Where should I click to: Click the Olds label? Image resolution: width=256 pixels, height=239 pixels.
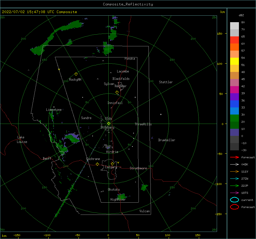click(x=108, y=119)
